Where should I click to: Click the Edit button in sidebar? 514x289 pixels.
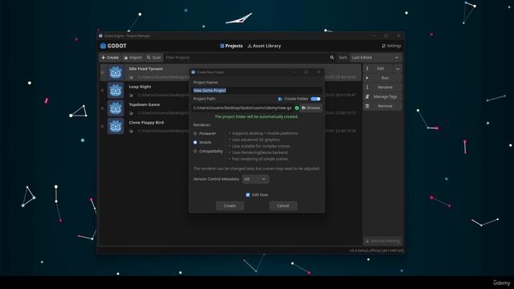378,68
